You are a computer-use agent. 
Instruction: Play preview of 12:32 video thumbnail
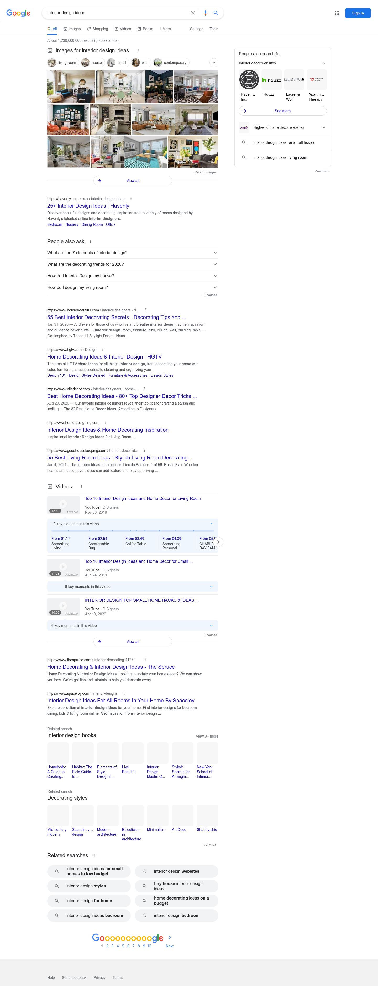tap(64, 505)
